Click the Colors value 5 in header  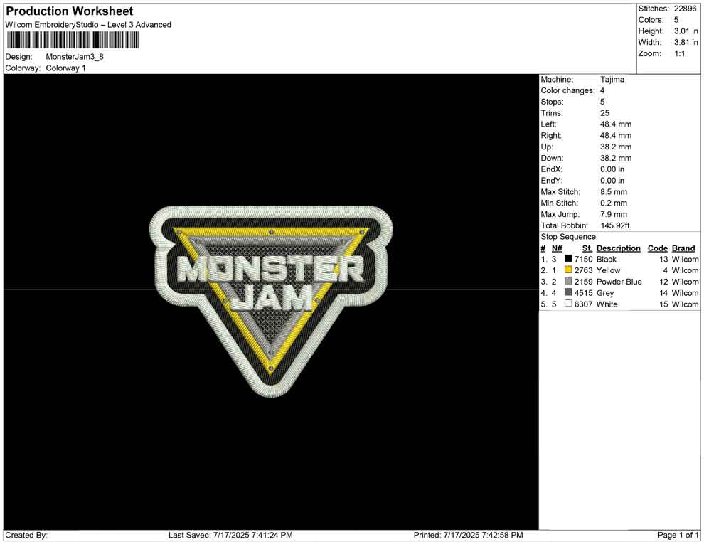676,20
